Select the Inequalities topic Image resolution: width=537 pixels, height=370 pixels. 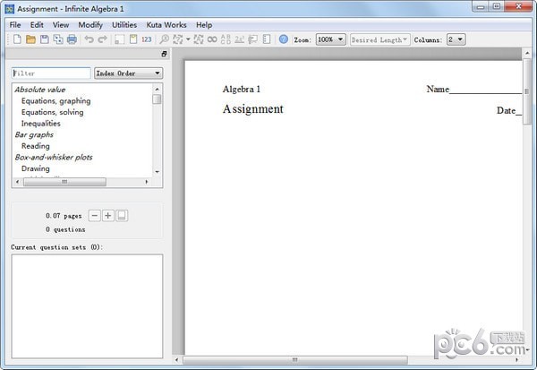click(41, 124)
